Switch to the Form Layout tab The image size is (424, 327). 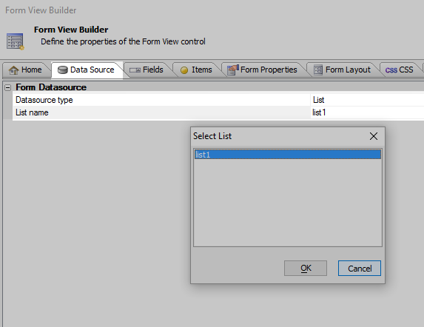(343, 70)
